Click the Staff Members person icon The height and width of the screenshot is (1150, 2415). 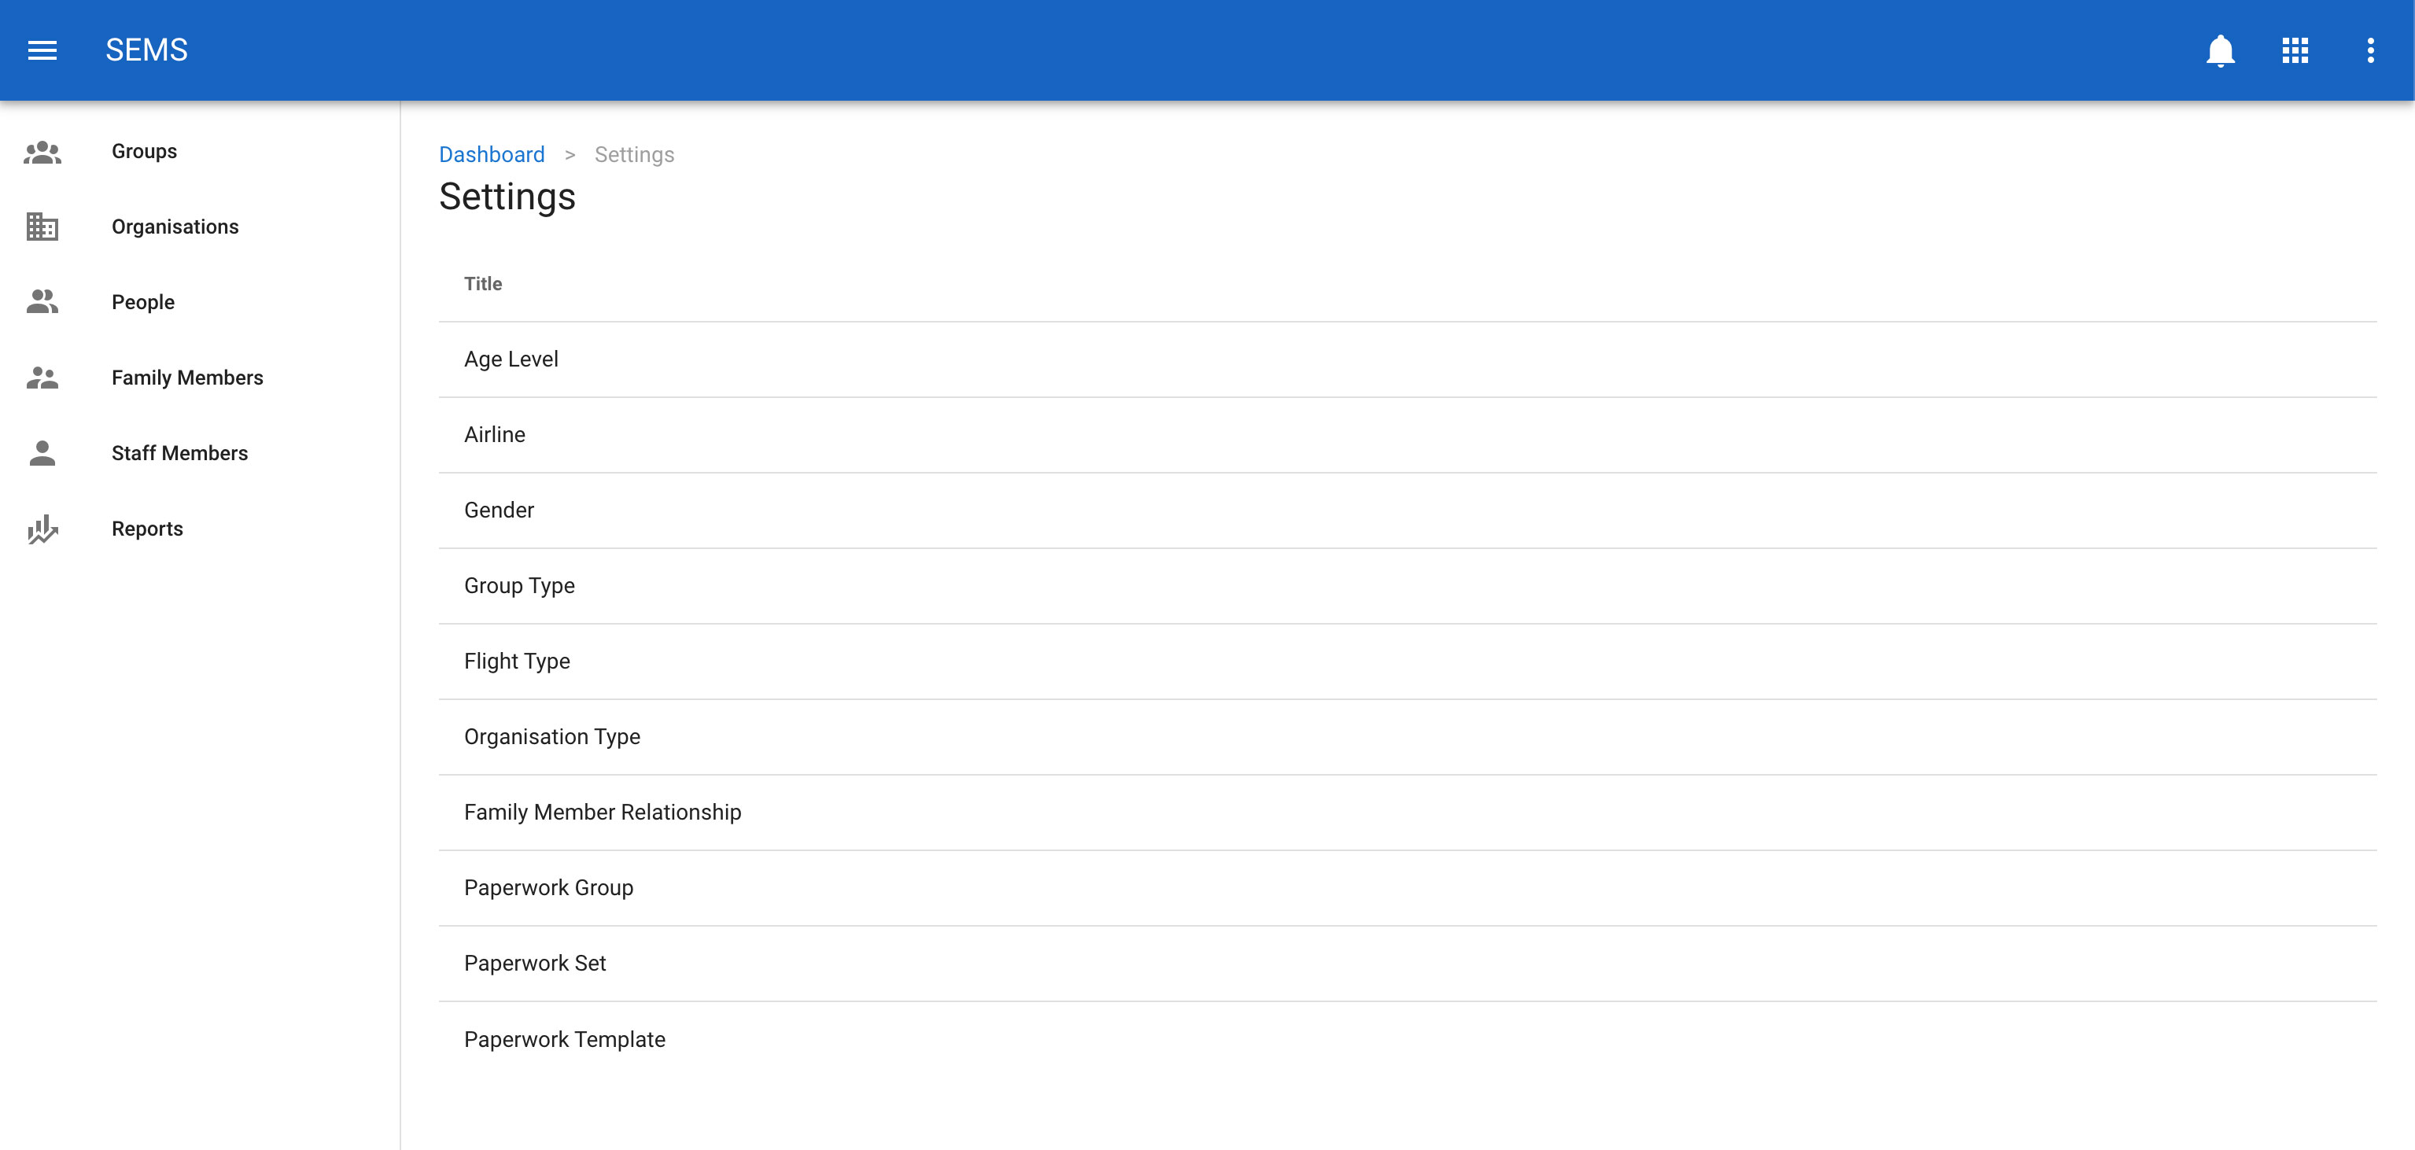coord(42,453)
